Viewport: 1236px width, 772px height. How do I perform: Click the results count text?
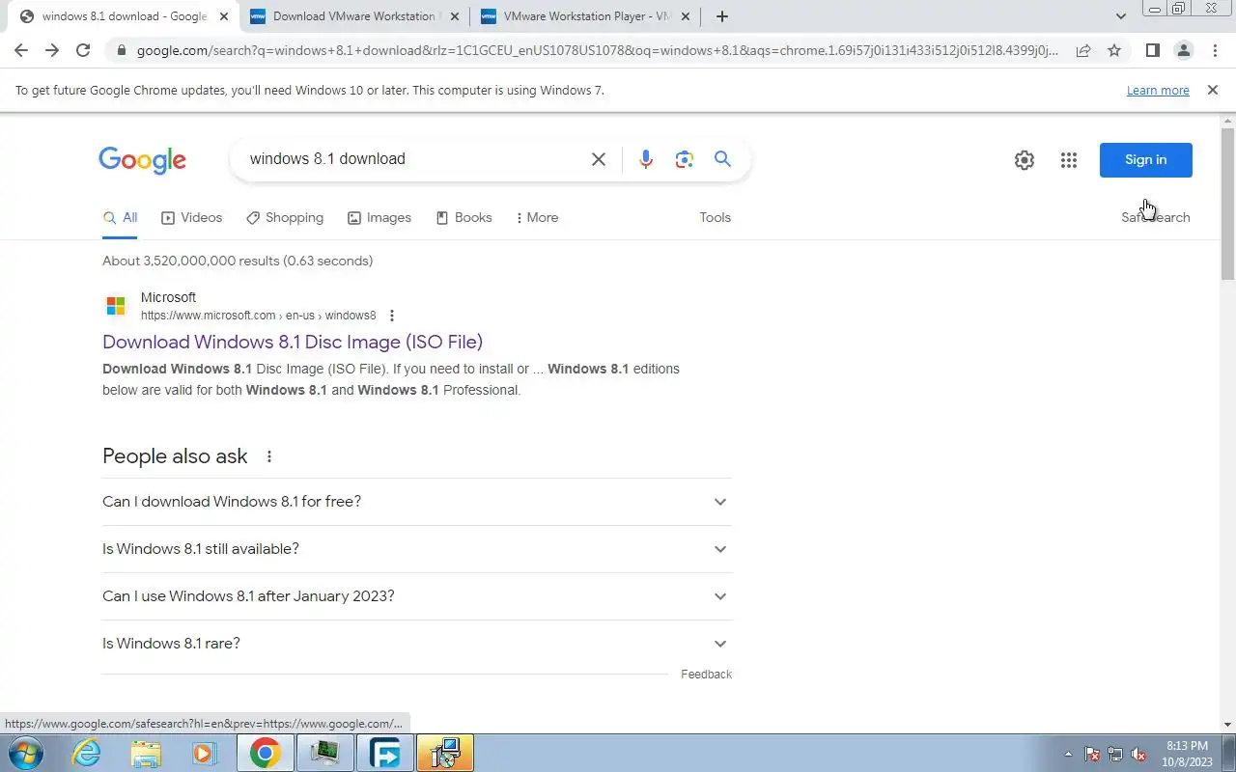(x=238, y=262)
